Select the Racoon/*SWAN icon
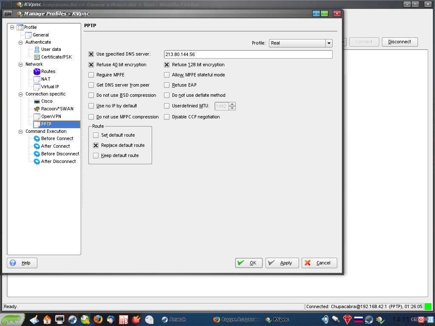 click(37, 109)
